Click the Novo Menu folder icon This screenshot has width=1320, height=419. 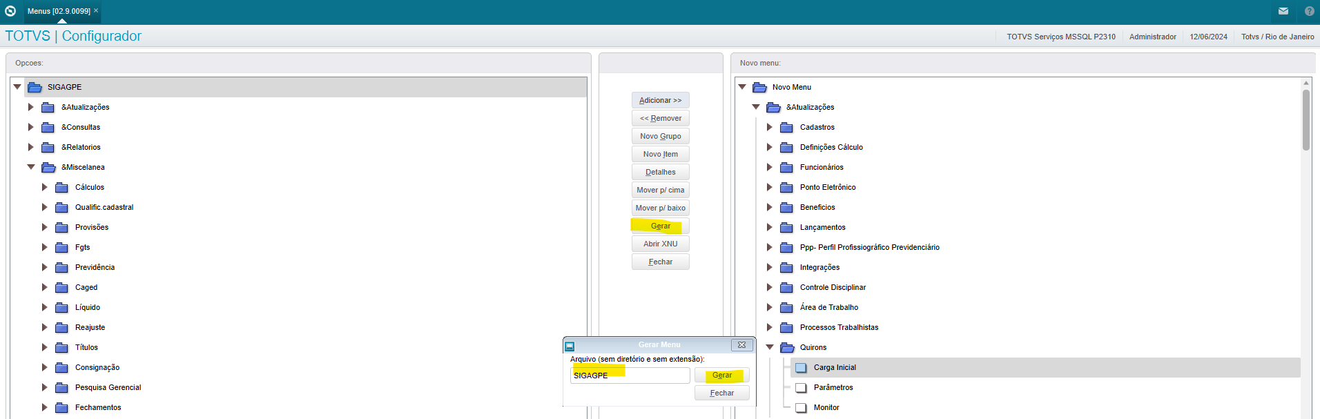point(759,87)
